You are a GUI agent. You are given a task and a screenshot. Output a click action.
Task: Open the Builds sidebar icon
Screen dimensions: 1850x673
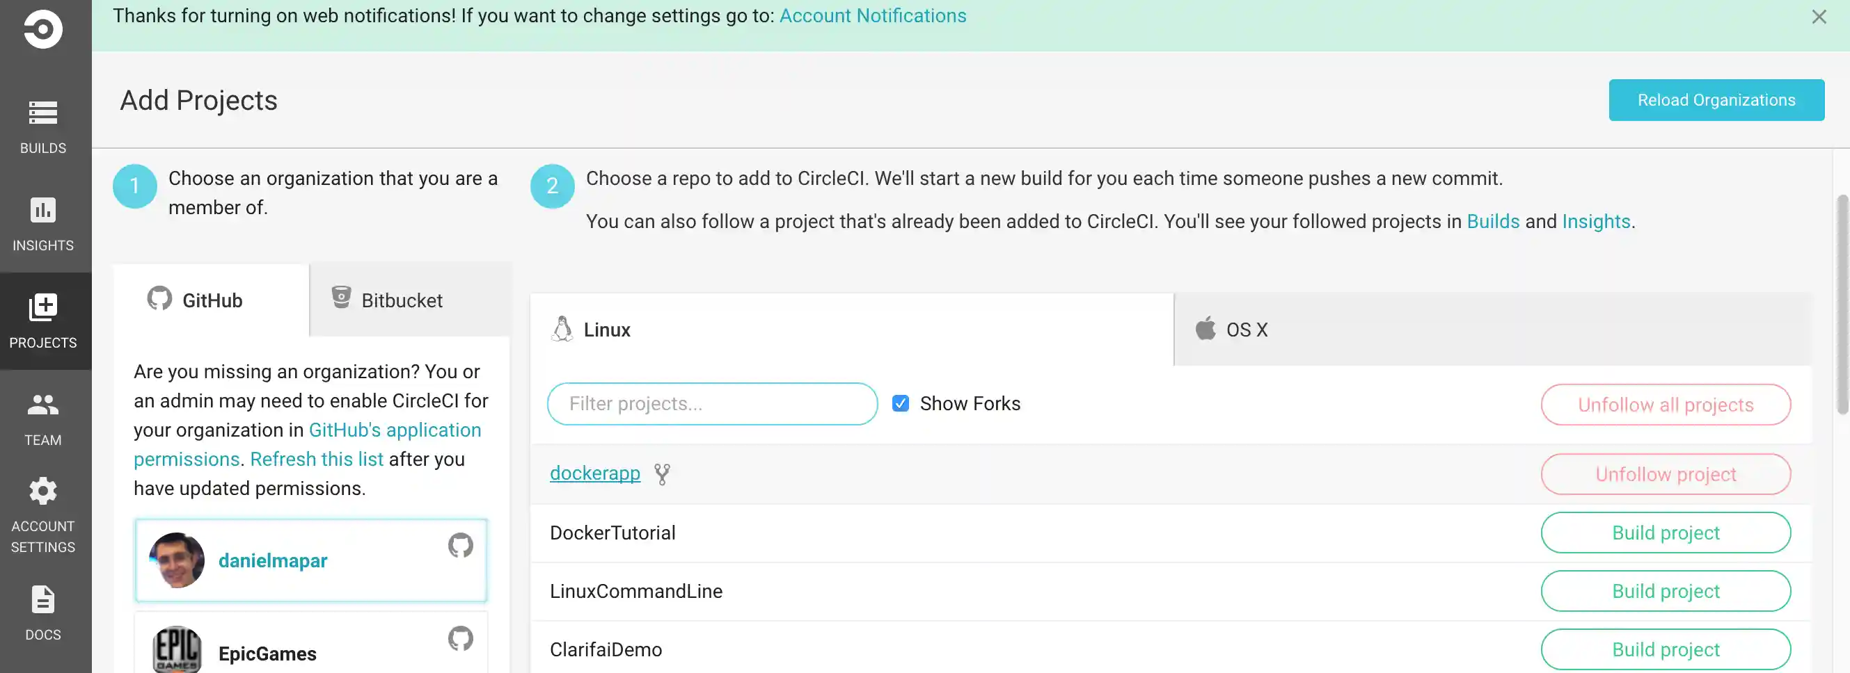coord(42,113)
